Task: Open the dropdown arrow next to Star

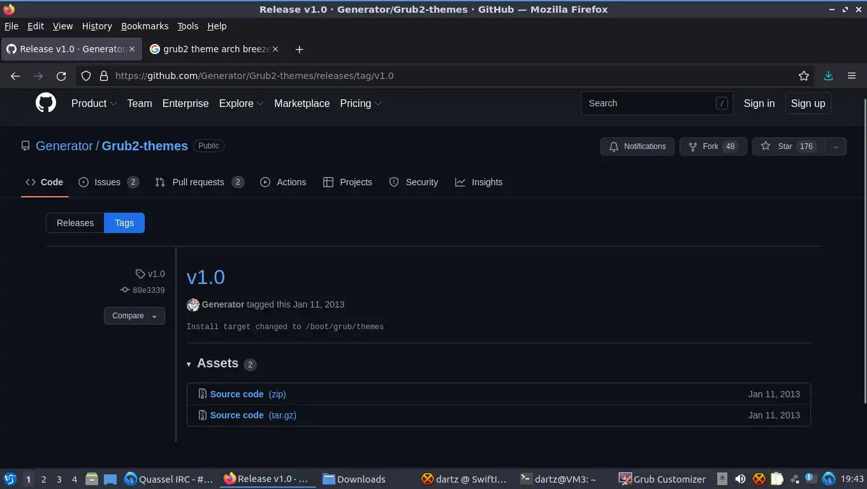Action: click(836, 146)
